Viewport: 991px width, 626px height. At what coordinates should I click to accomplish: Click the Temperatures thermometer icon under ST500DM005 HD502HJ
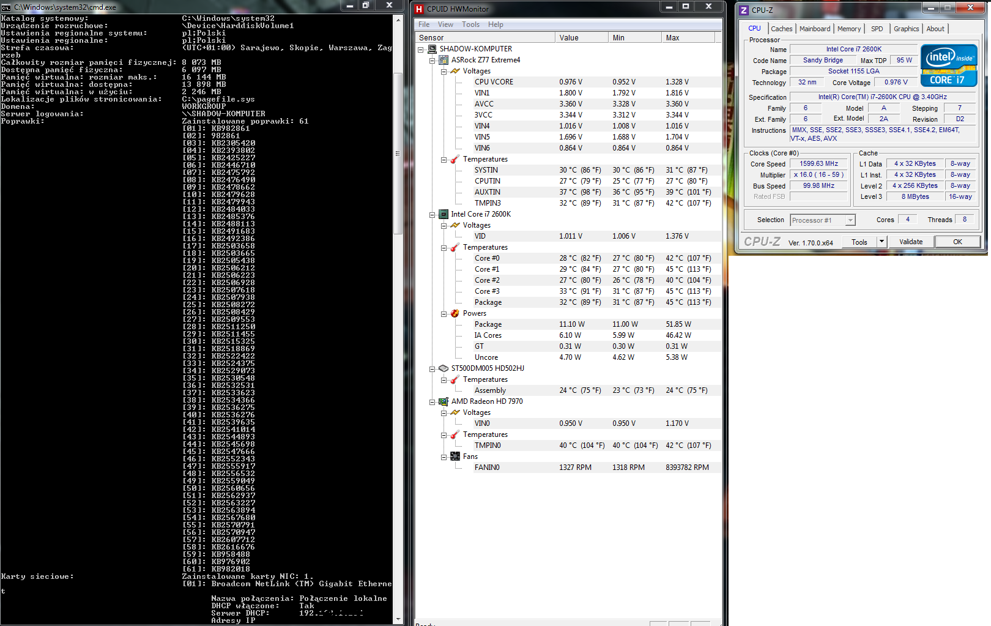[455, 379]
